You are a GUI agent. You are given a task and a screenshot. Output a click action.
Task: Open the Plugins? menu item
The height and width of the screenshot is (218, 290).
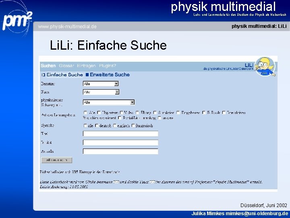click(108, 66)
